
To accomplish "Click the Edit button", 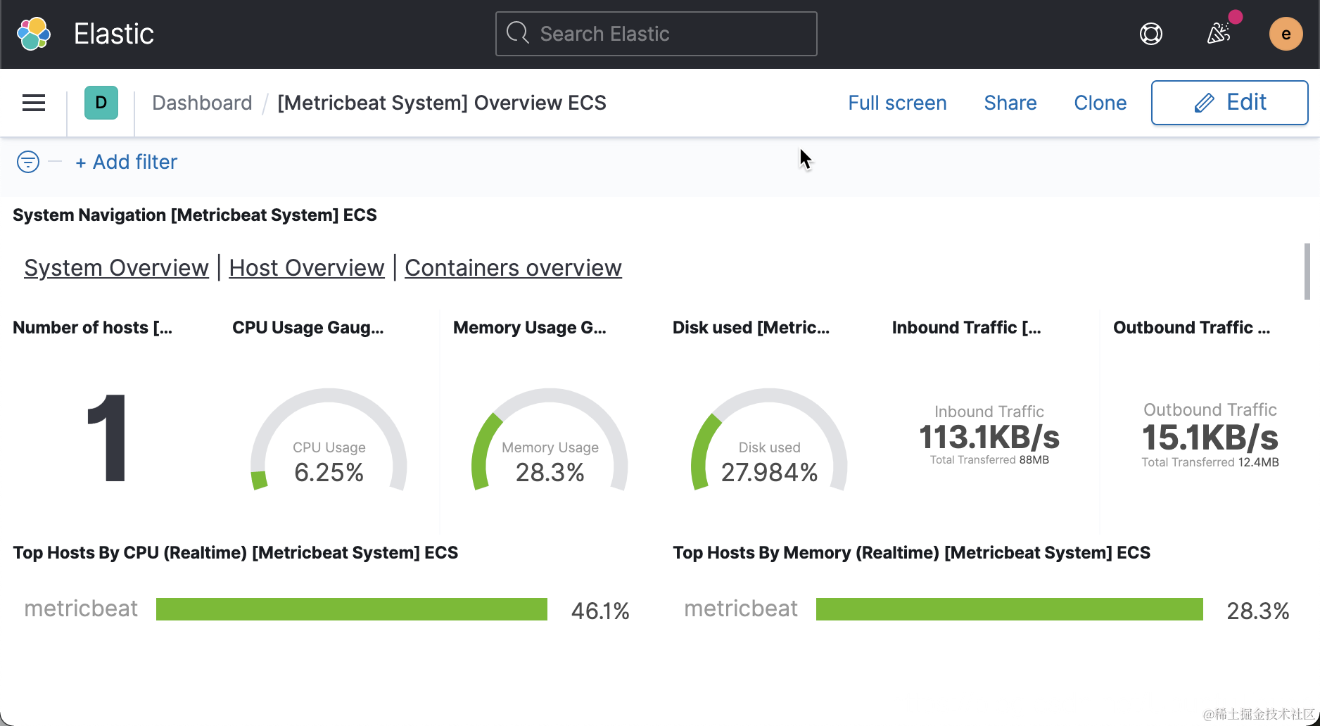I will (x=1229, y=103).
